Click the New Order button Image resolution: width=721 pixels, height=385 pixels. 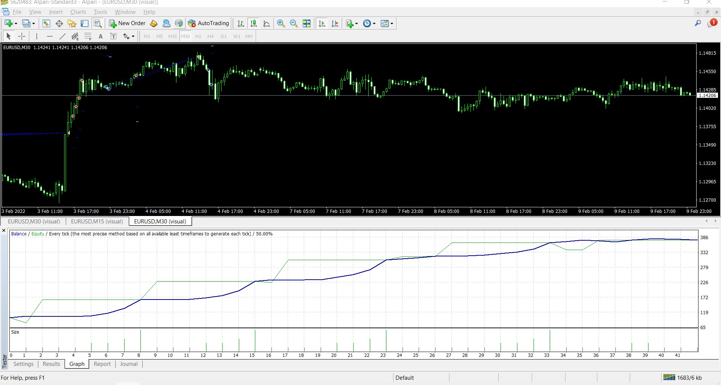tap(127, 23)
